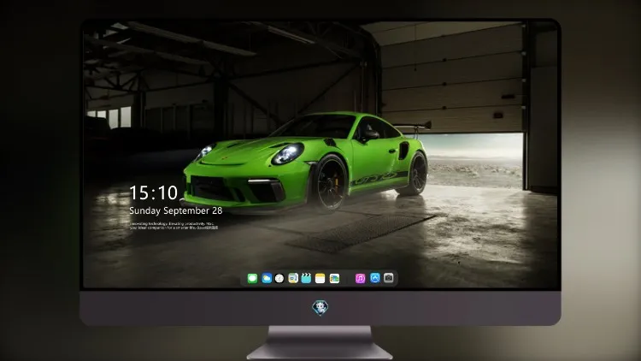Image resolution: width=641 pixels, height=361 pixels.
Task: Open the green Messages app in dock
Action: pyautogui.click(x=252, y=279)
